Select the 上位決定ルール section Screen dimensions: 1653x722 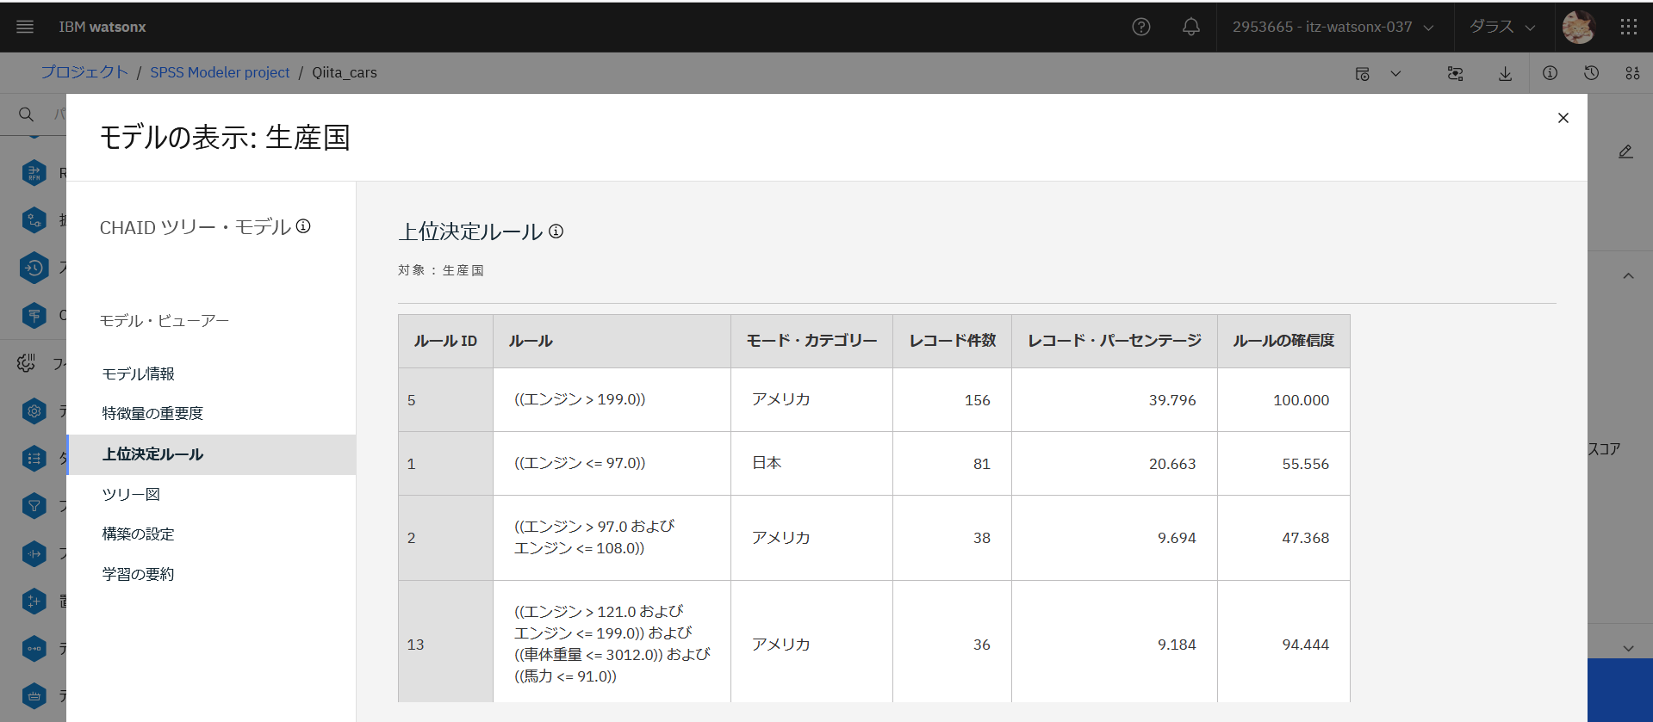[x=211, y=454]
